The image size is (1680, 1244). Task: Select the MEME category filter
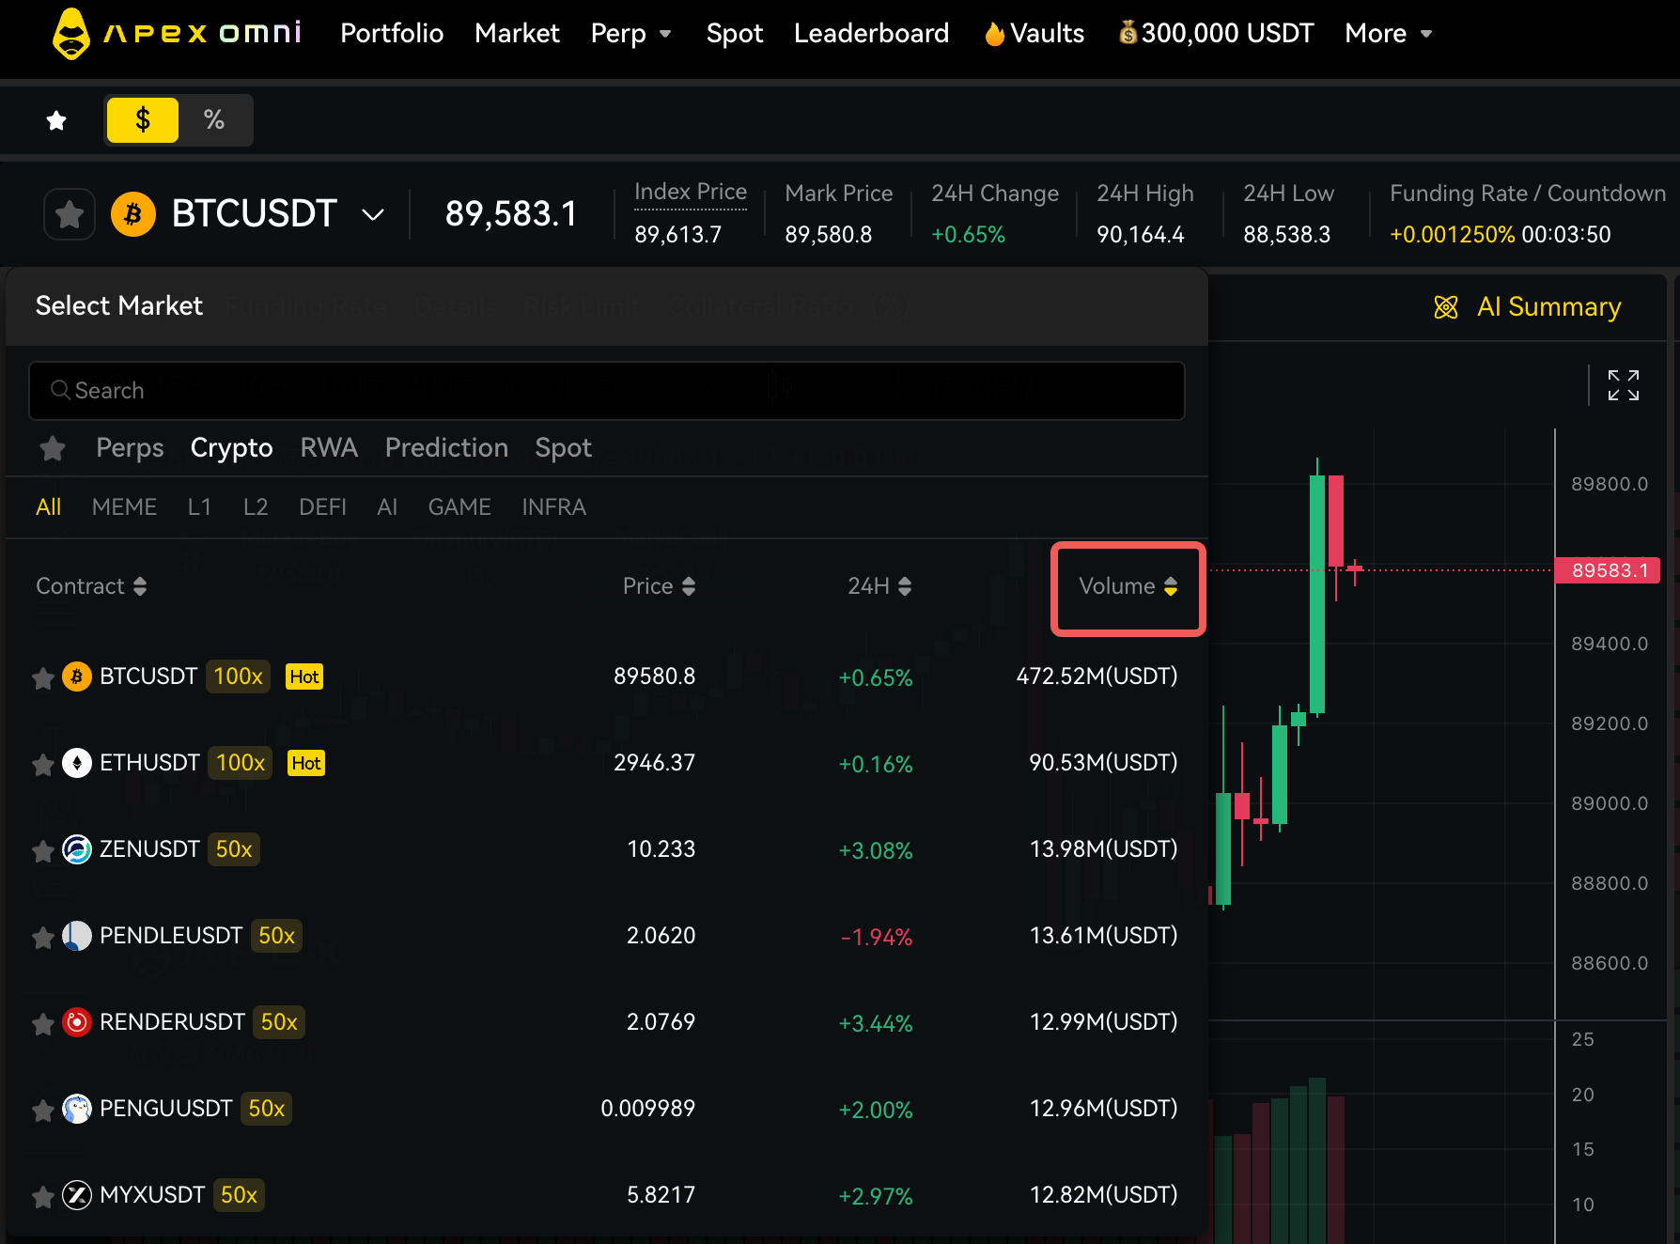pyautogui.click(x=124, y=507)
